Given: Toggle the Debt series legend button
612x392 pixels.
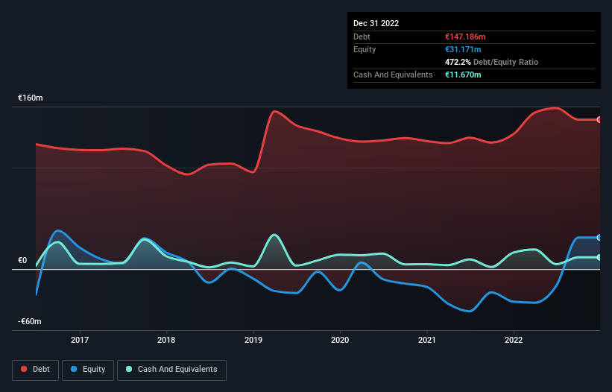Looking at the screenshot, I should pyautogui.click(x=36, y=370).
